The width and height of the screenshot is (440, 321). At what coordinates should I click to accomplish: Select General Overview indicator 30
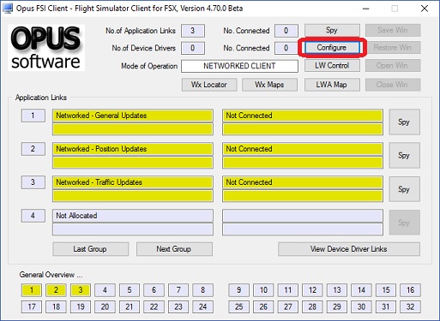point(362,307)
